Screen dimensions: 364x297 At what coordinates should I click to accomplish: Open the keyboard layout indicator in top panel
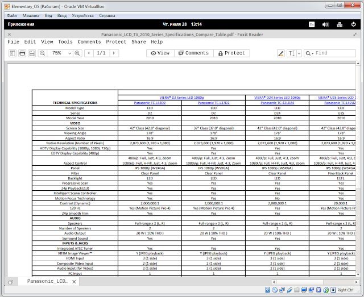[312, 24]
